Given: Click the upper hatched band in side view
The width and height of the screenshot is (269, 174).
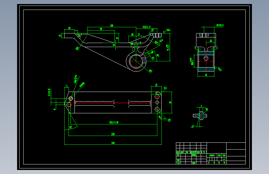Looking at the screenshot, I should 206,53.
